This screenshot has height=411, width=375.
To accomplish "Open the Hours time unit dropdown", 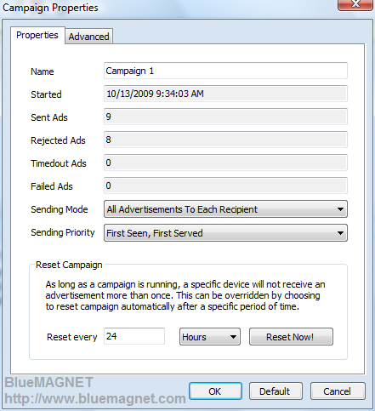I will coord(210,337).
